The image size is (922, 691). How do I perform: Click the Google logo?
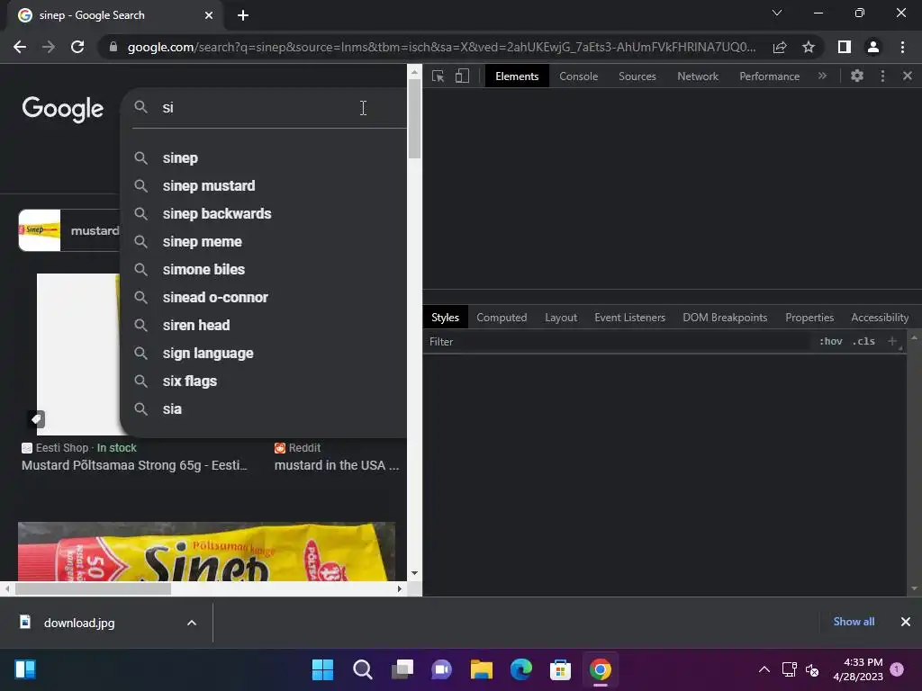click(63, 109)
